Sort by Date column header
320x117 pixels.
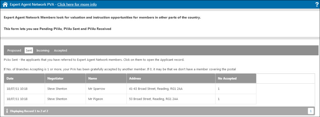25,79
